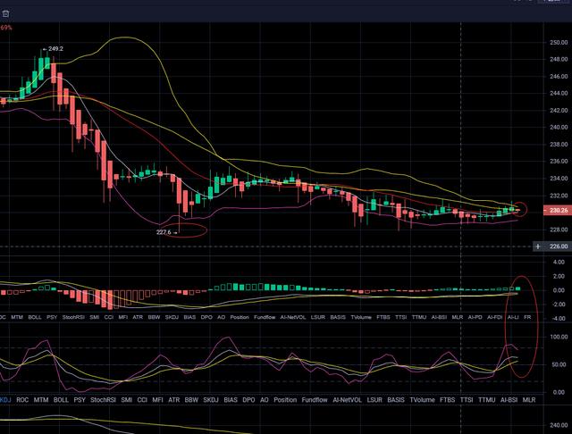The width and height of the screenshot is (572, 434).
Task: Click the 250.00 label on price axis
Action: coord(559,42)
